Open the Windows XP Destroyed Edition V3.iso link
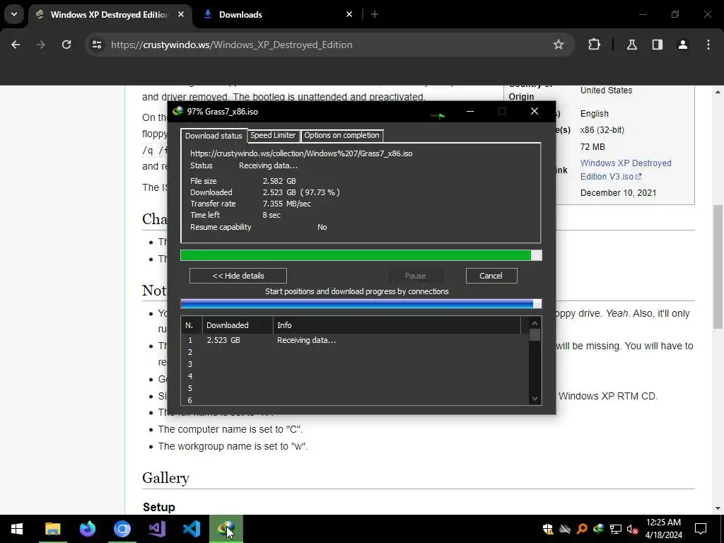724x543 pixels. [626, 170]
